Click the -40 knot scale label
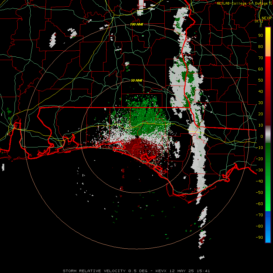 [x=259, y=181]
